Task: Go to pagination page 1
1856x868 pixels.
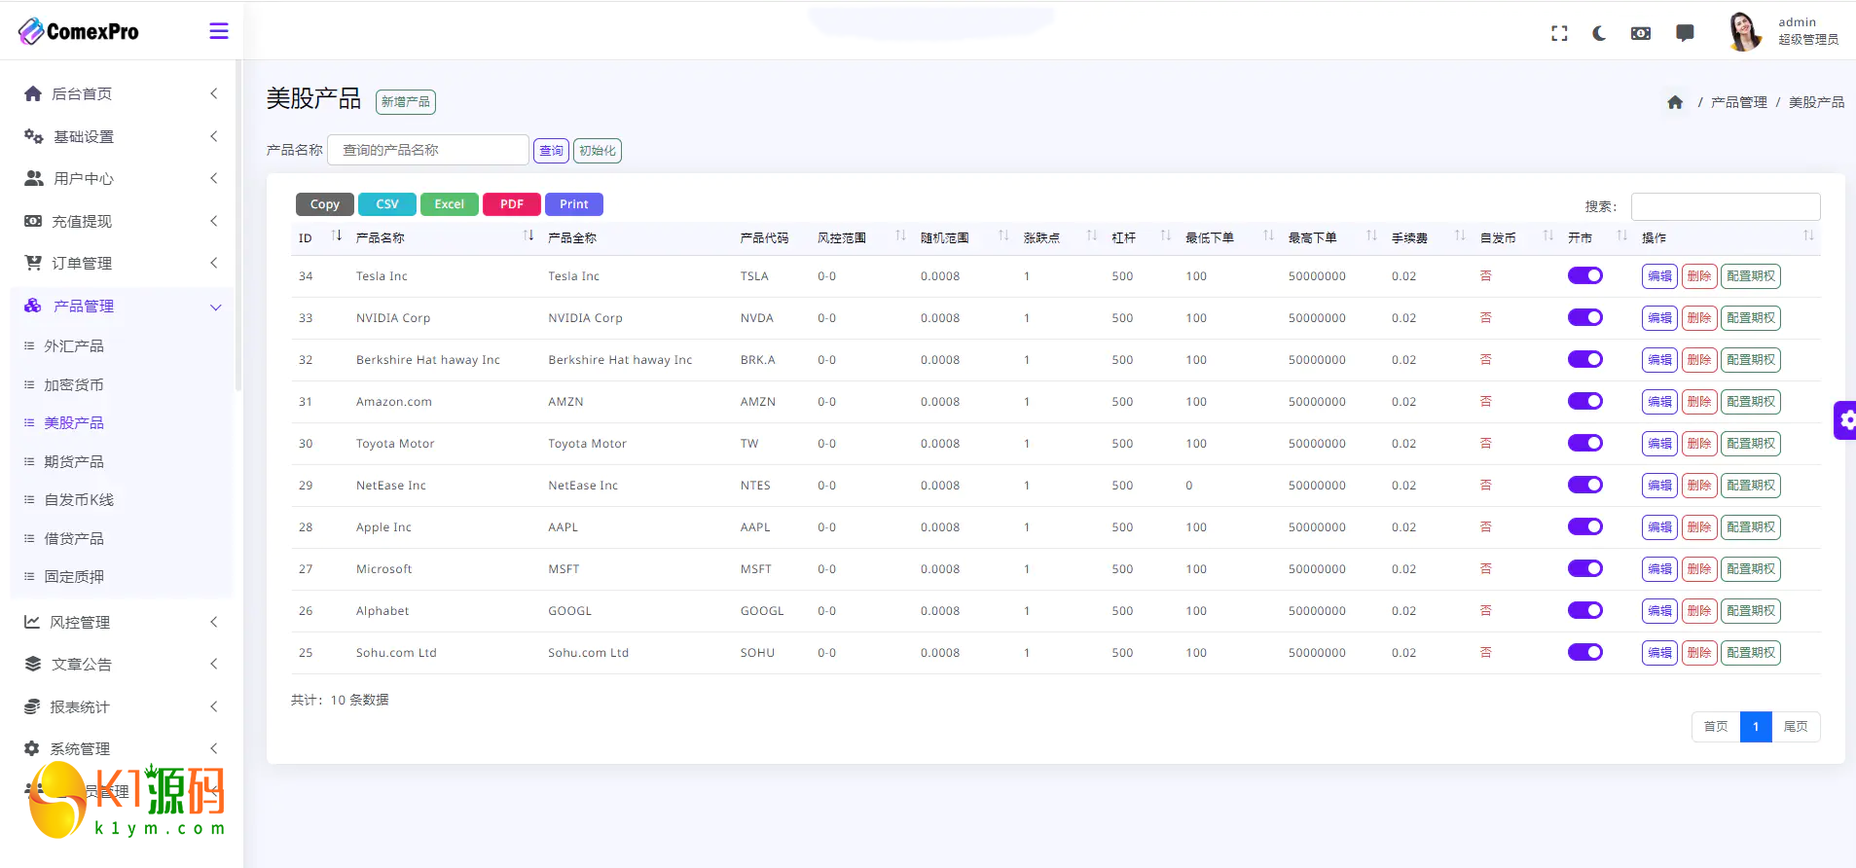Action: [x=1756, y=727]
